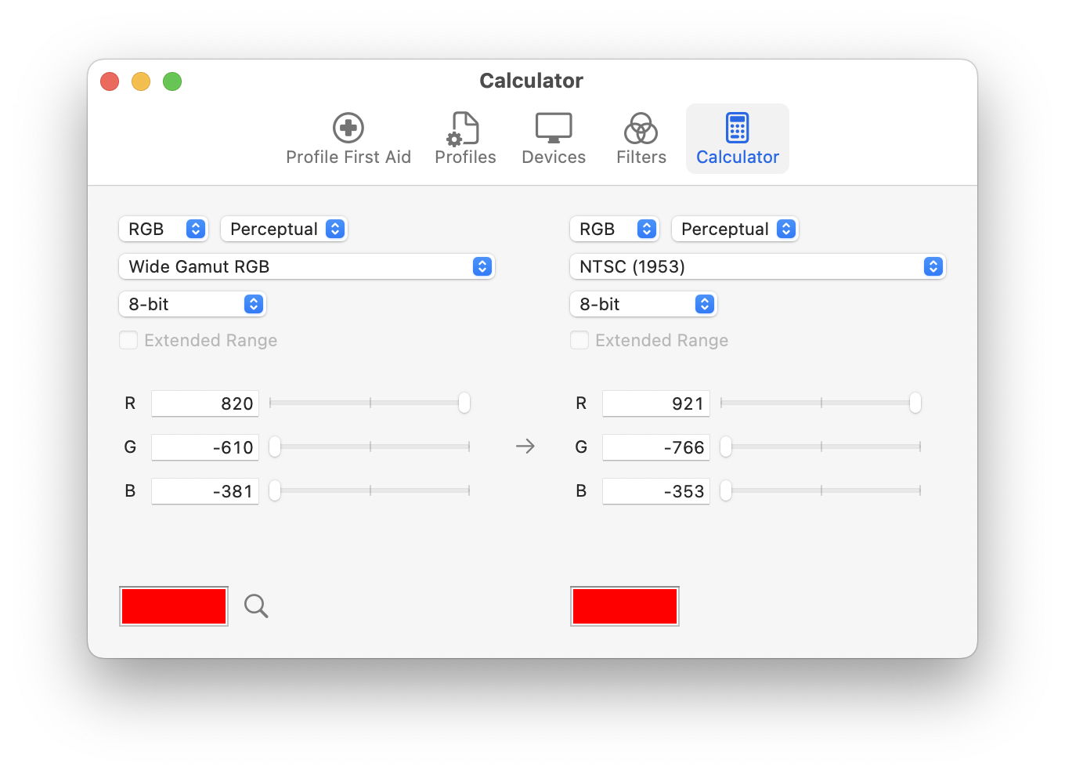
Task: Open the left 8-bit depth dropdown
Action: tap(193, 304)
